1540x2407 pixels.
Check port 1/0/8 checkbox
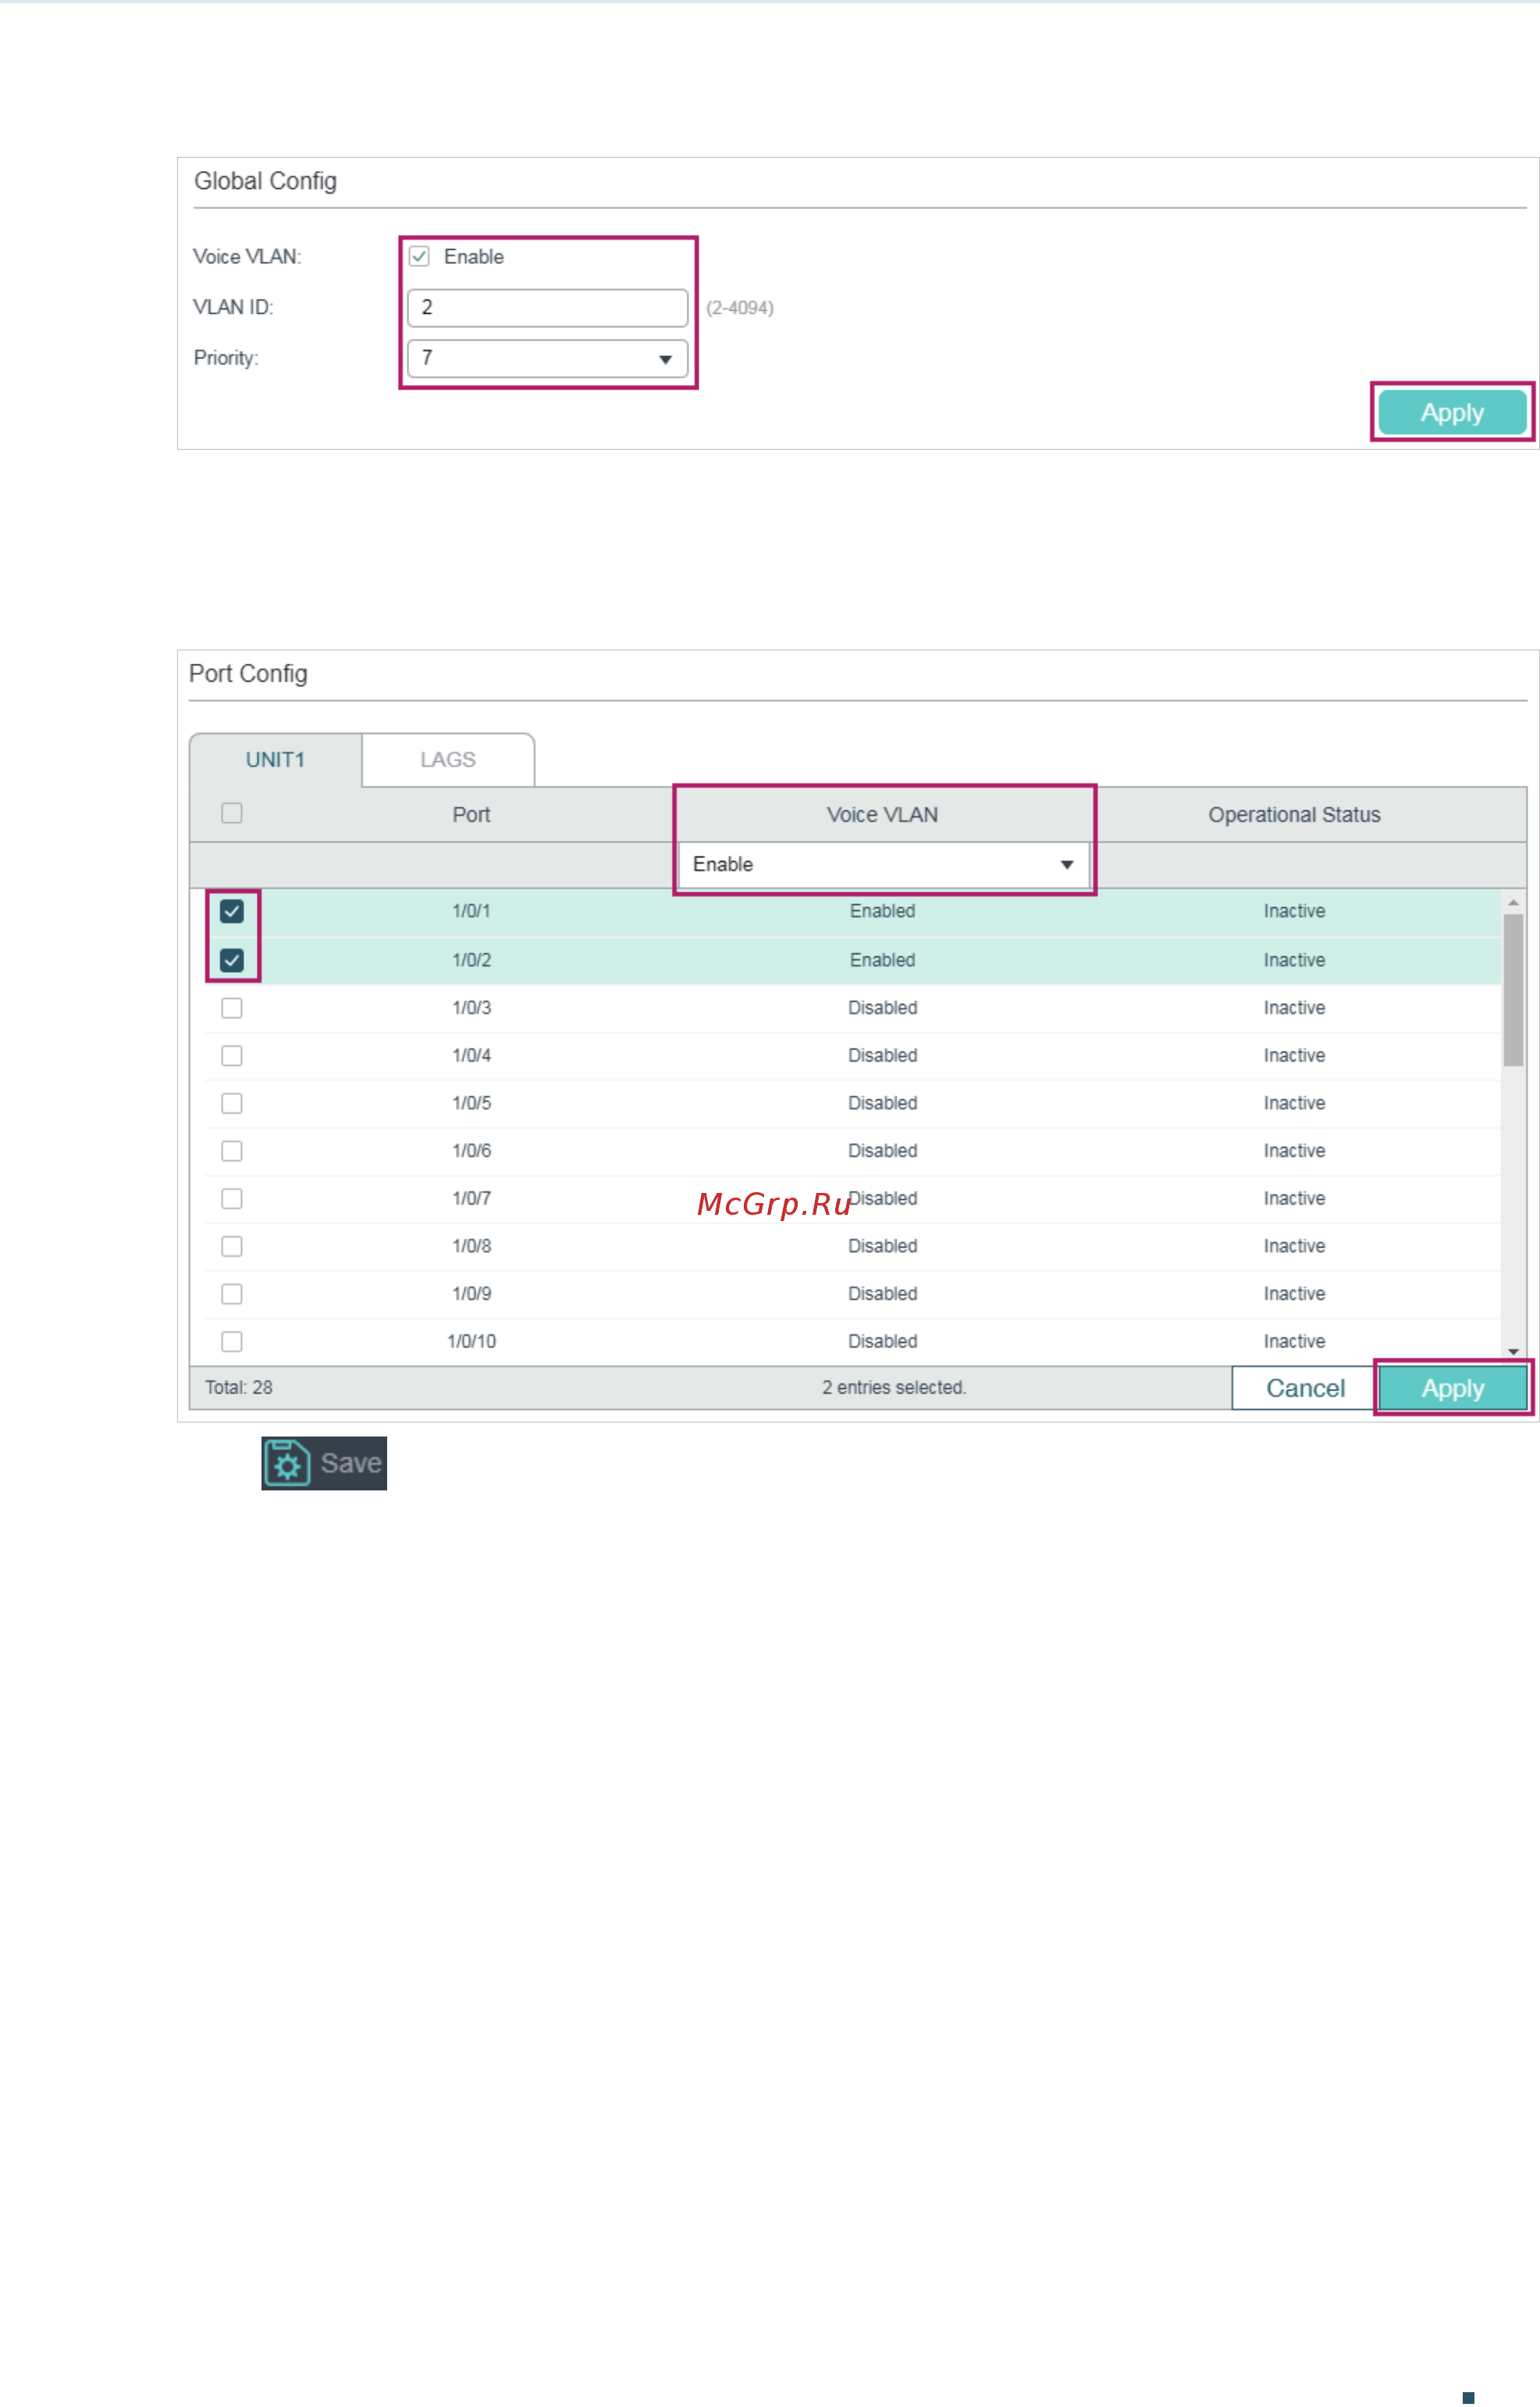[x=232, y=1246]
